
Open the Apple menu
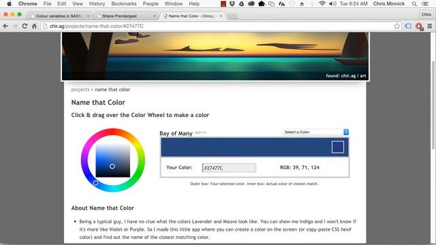pos(9,3)
